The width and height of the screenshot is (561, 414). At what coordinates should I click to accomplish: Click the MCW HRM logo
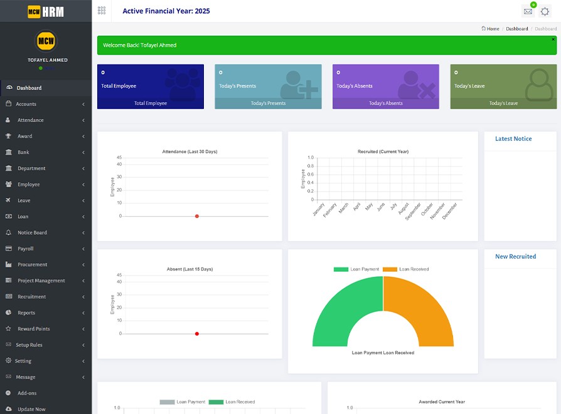(x=46, y=11)
